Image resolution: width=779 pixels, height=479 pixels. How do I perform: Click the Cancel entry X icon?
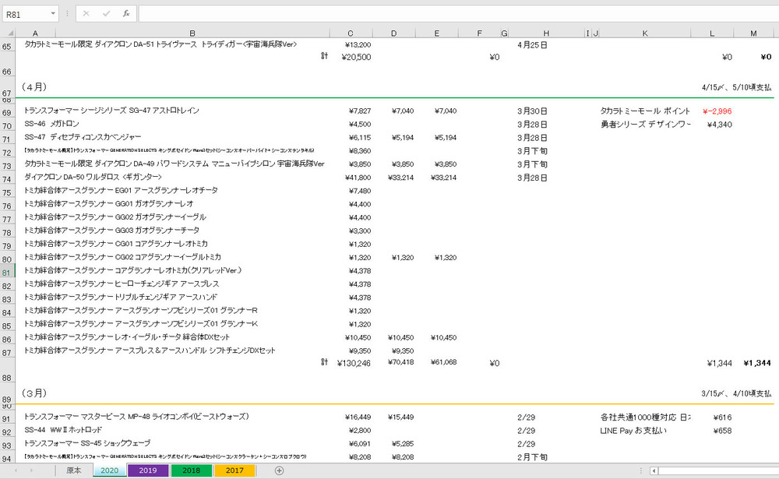pos(86,13)
